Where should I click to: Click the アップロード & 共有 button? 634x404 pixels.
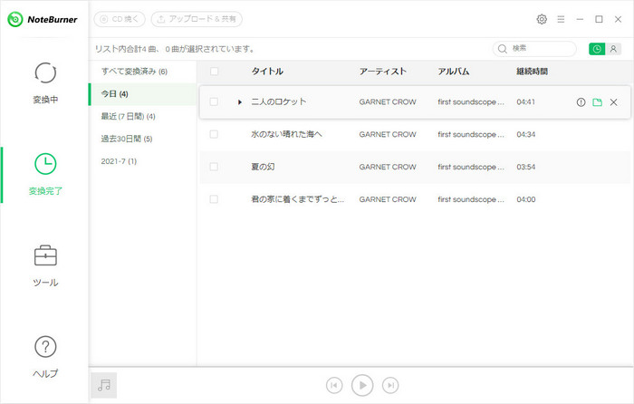pyautogui.click(x=197, y=19)
